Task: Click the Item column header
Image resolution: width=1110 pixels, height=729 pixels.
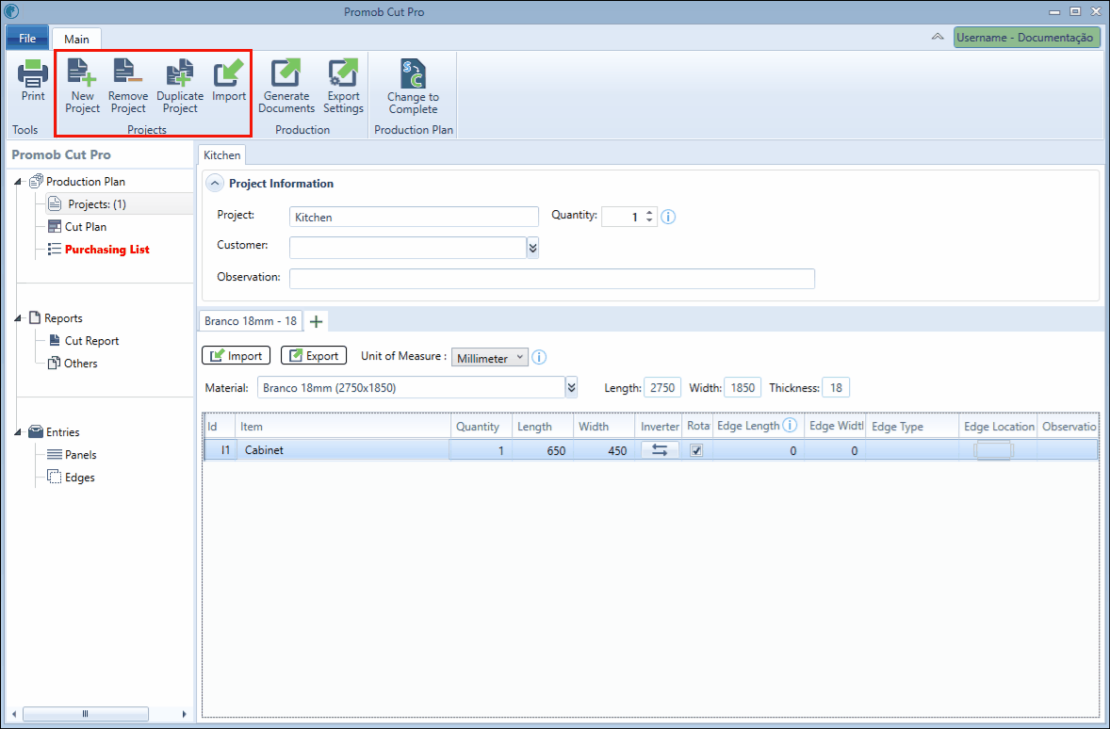Action: pyautogui.click(x=343, y=426)
